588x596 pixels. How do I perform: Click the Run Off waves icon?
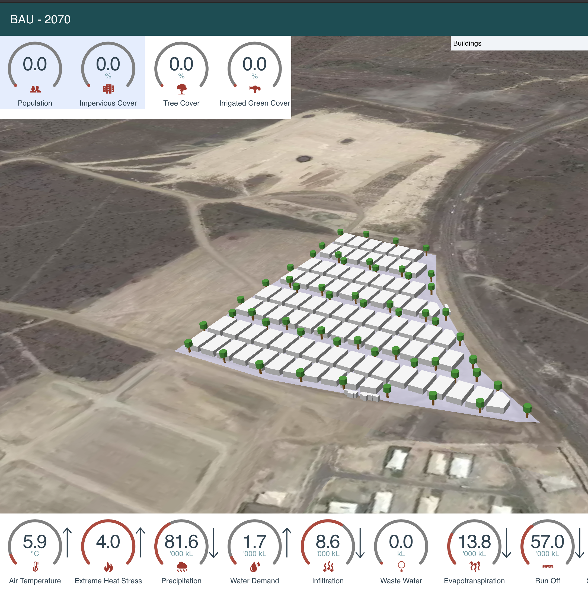(x=548, y=567)
